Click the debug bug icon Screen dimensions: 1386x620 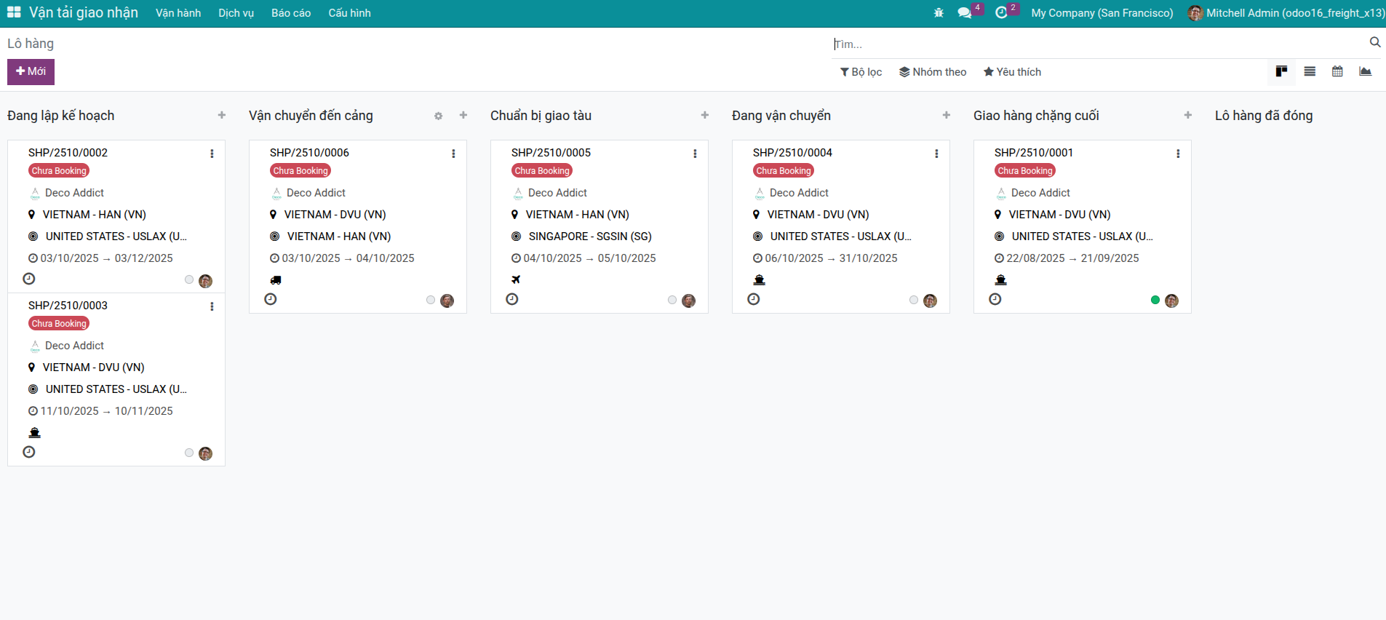939,13
